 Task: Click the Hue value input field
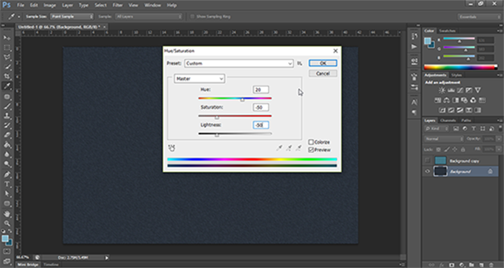(x=260, y=90)
